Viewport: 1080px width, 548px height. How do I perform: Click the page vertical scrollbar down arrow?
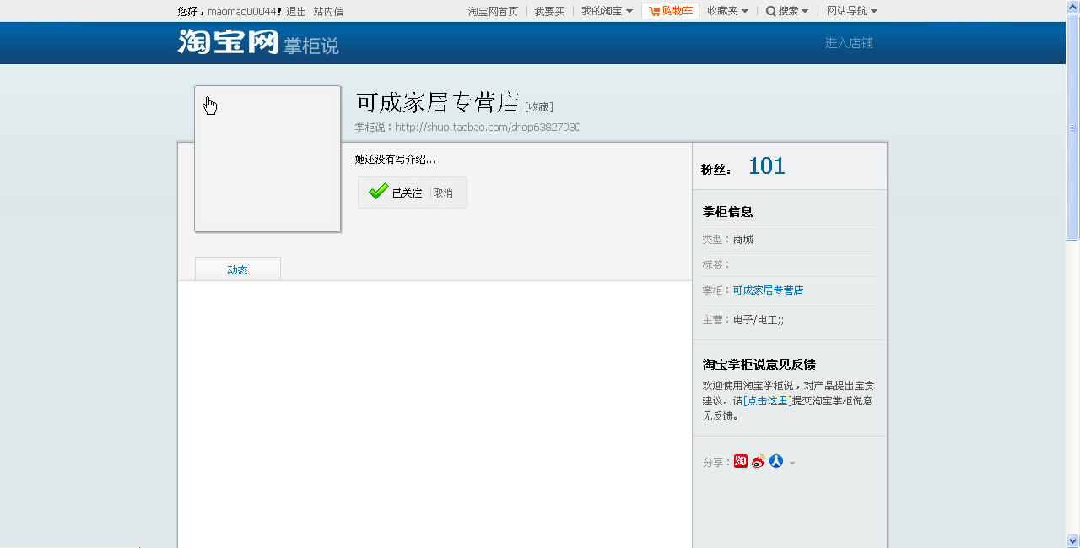(x=1072, y=540)
